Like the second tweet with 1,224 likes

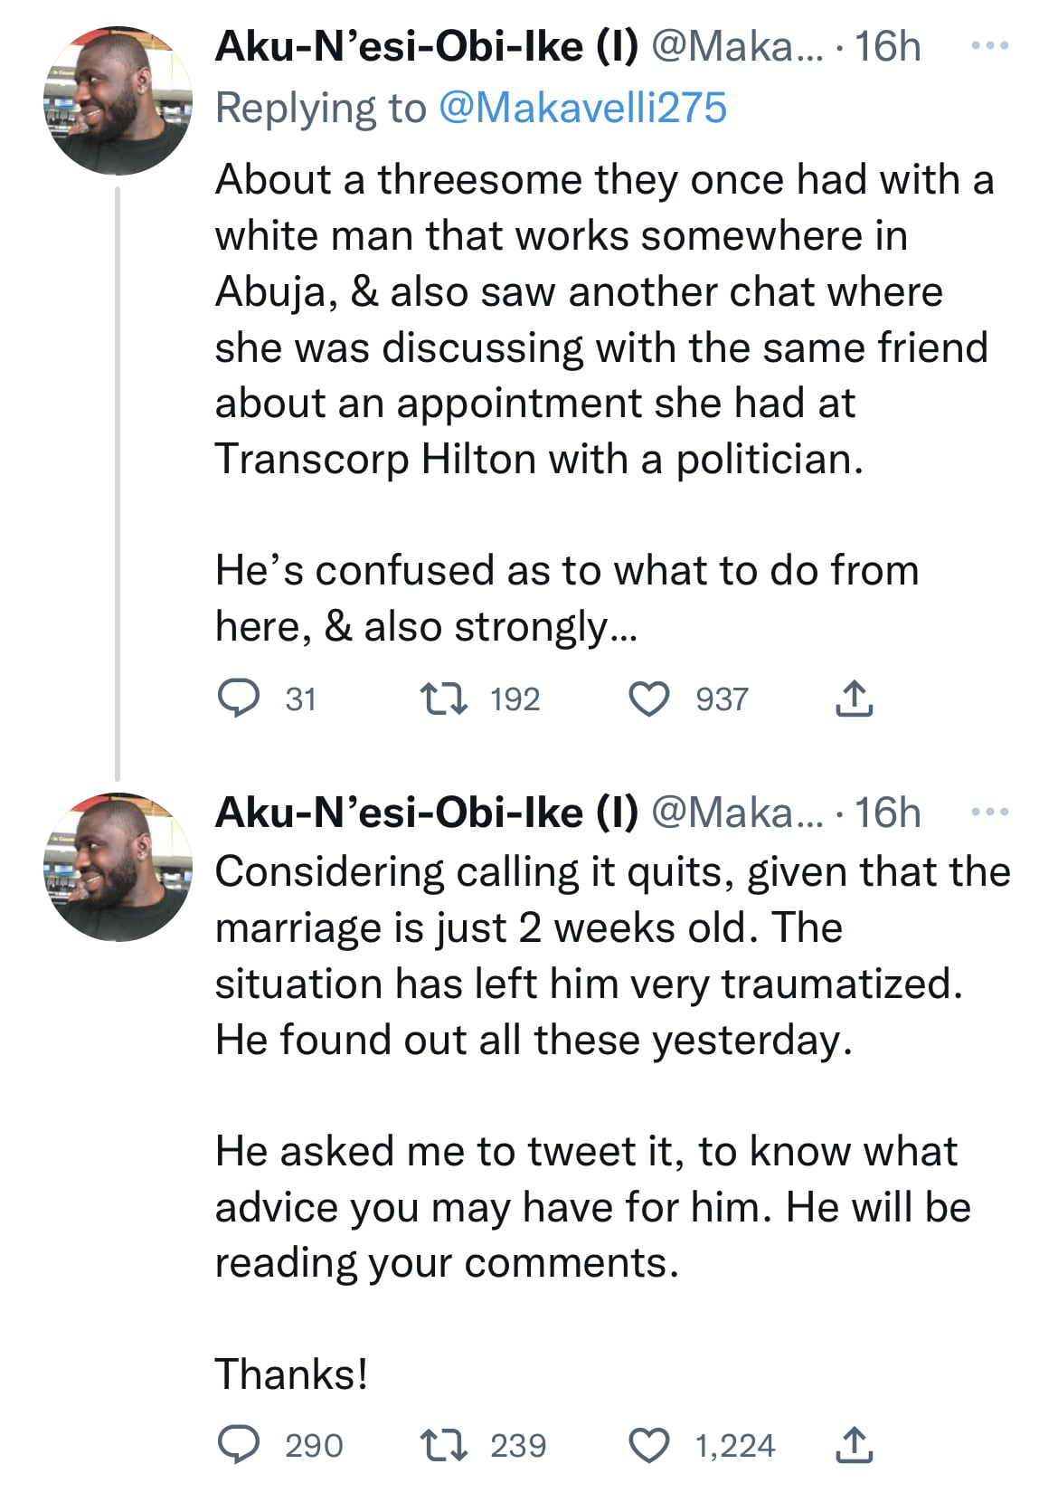coord(648,1446)
